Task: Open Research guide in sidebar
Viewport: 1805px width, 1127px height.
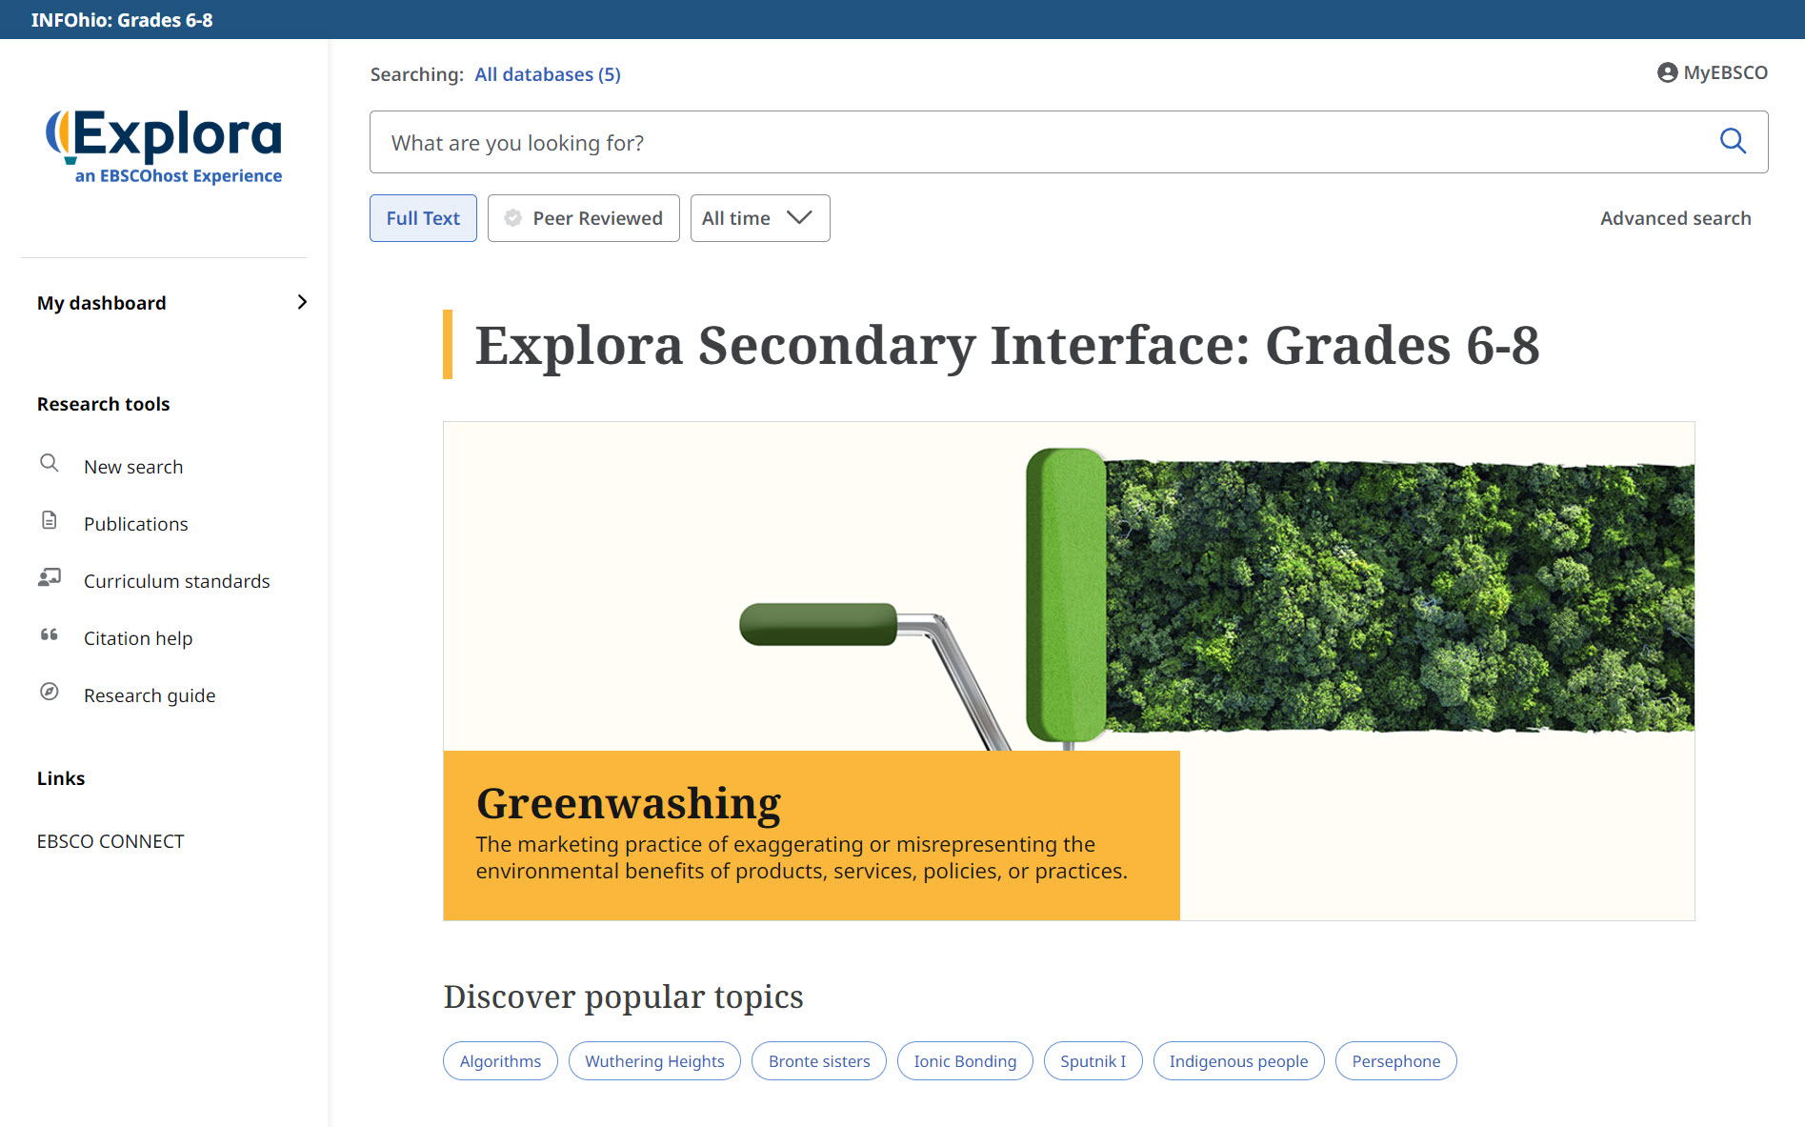Action: coord(150,695)
